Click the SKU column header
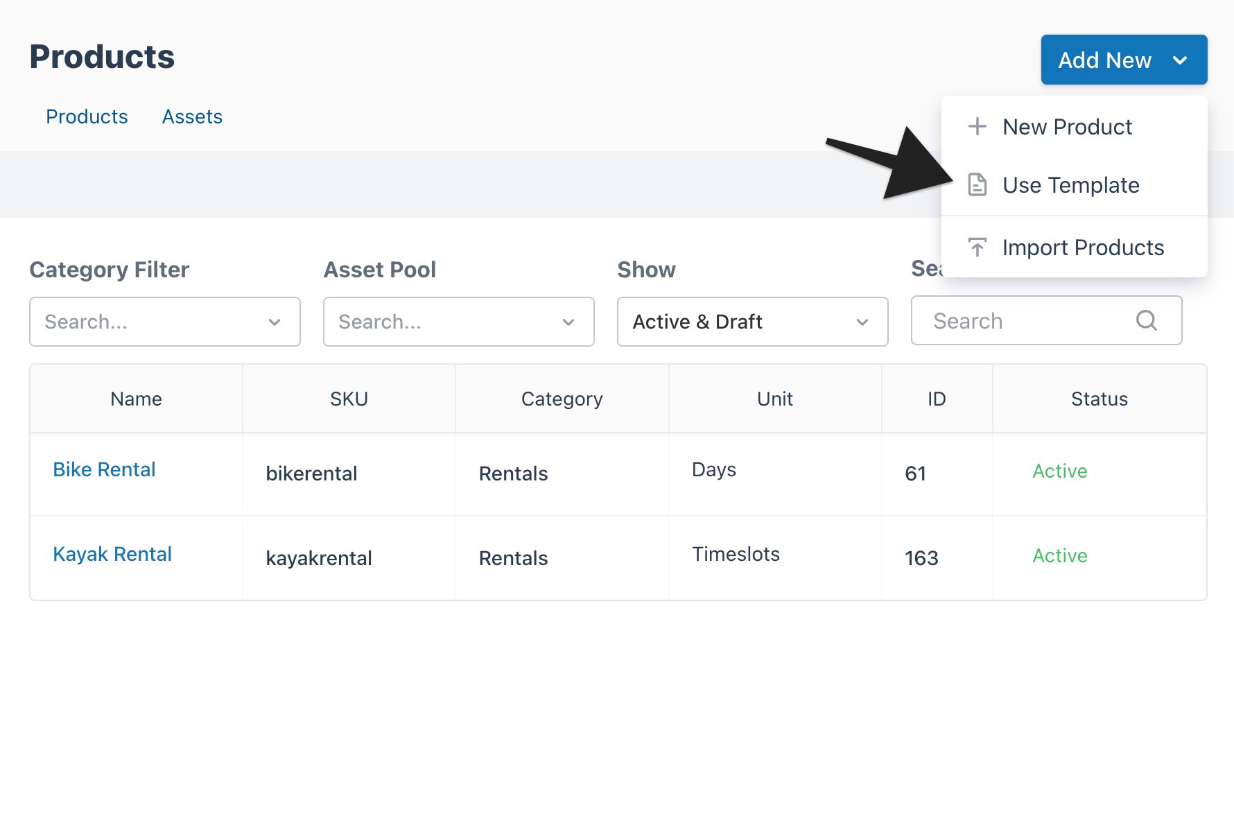The image size is (1234, 825). [x=349, y=399]
